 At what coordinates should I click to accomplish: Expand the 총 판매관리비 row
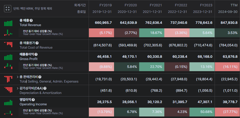pos(18,77)
